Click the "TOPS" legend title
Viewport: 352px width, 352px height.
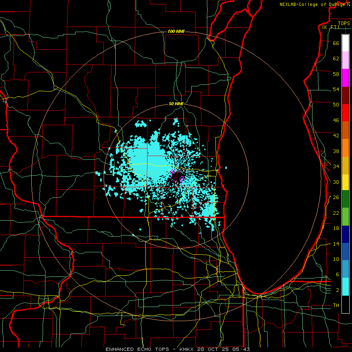[344, 23]
